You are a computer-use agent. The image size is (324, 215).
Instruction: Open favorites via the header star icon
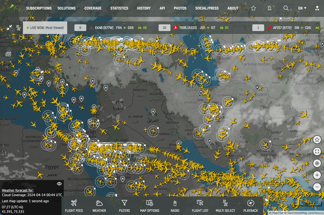tap(253, 8)
